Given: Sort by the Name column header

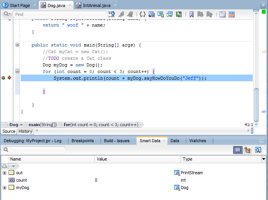Looking at the screenshot, I should 51,159.
